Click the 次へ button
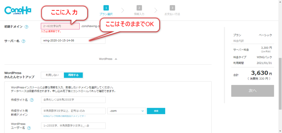 click(x=253, y=91)
